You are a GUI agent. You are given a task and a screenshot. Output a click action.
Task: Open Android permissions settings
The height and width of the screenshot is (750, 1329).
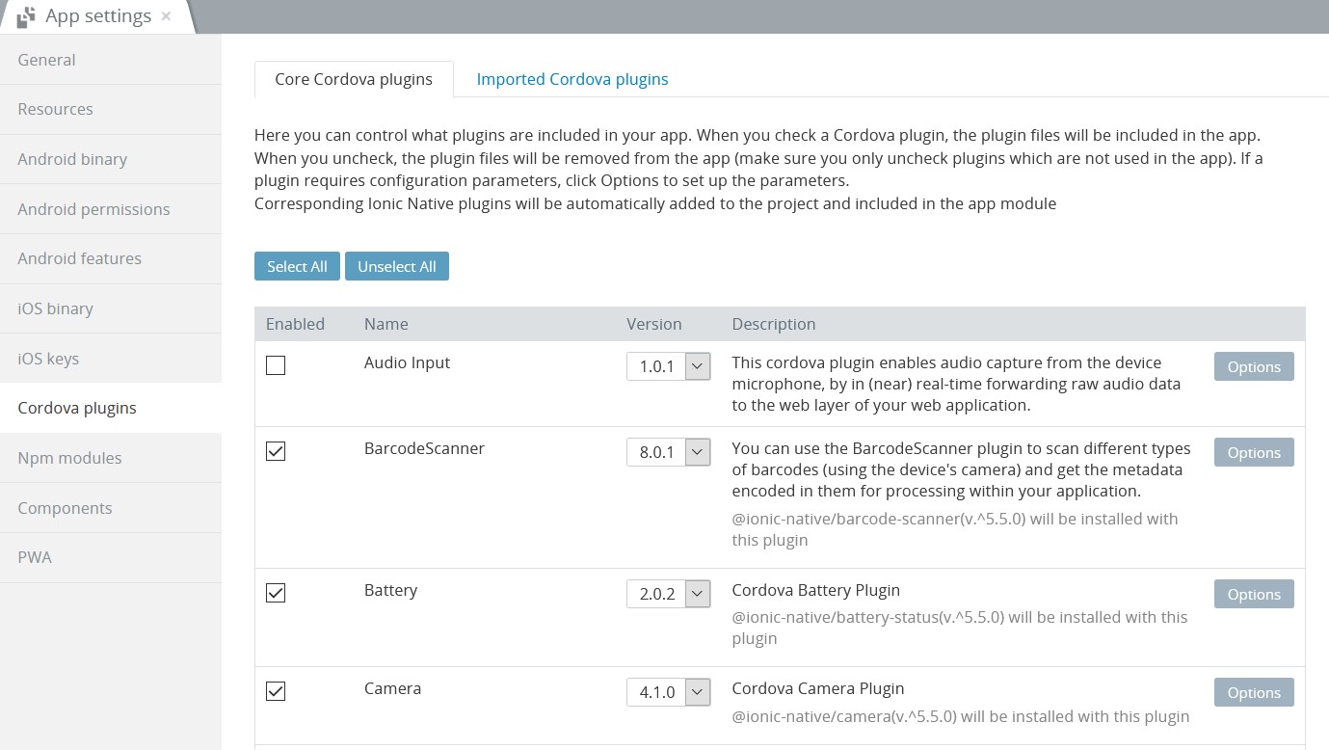(111, 209)
